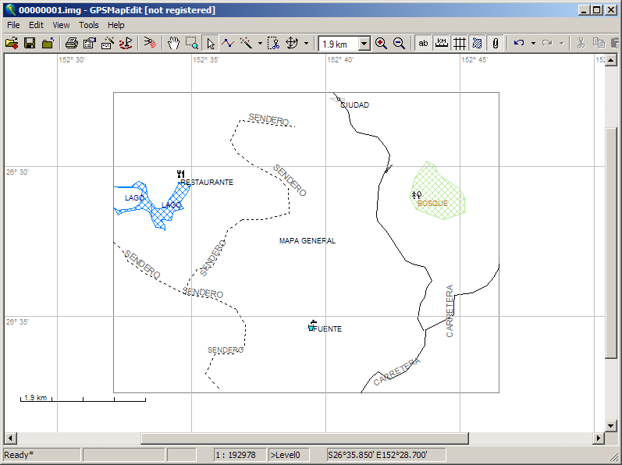Open the File menu

13,25
